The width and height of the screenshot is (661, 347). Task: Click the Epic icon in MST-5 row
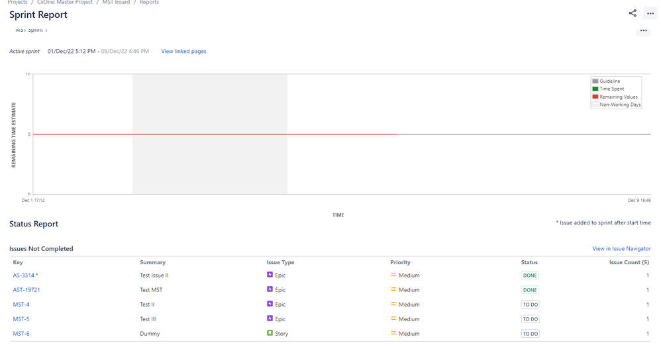270,319
